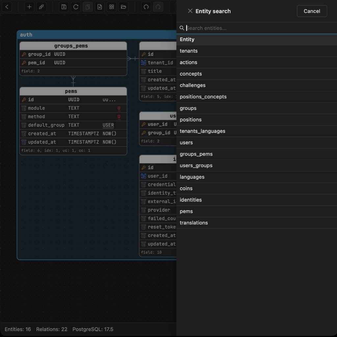Select coins in entity list
Viewport: 337px width, 337px height.
[257, 189]
